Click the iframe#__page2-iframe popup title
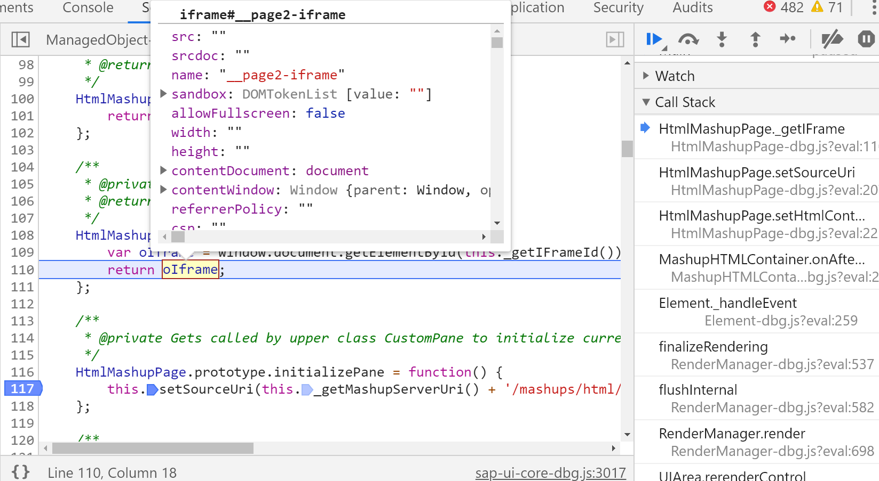879x481 pixels. coord(262,14)
